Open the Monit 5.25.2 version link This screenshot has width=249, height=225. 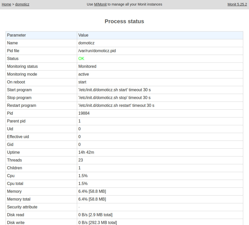pos(237,4)
